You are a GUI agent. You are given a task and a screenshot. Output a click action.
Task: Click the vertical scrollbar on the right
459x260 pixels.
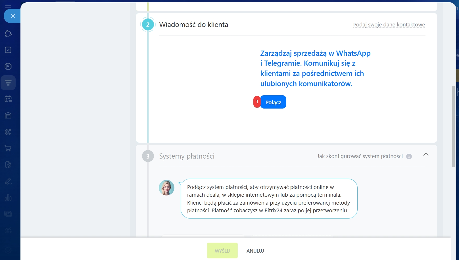coord(453,126)
